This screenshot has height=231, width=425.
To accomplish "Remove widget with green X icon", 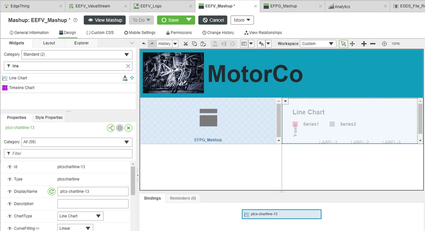I will (128, 128).
